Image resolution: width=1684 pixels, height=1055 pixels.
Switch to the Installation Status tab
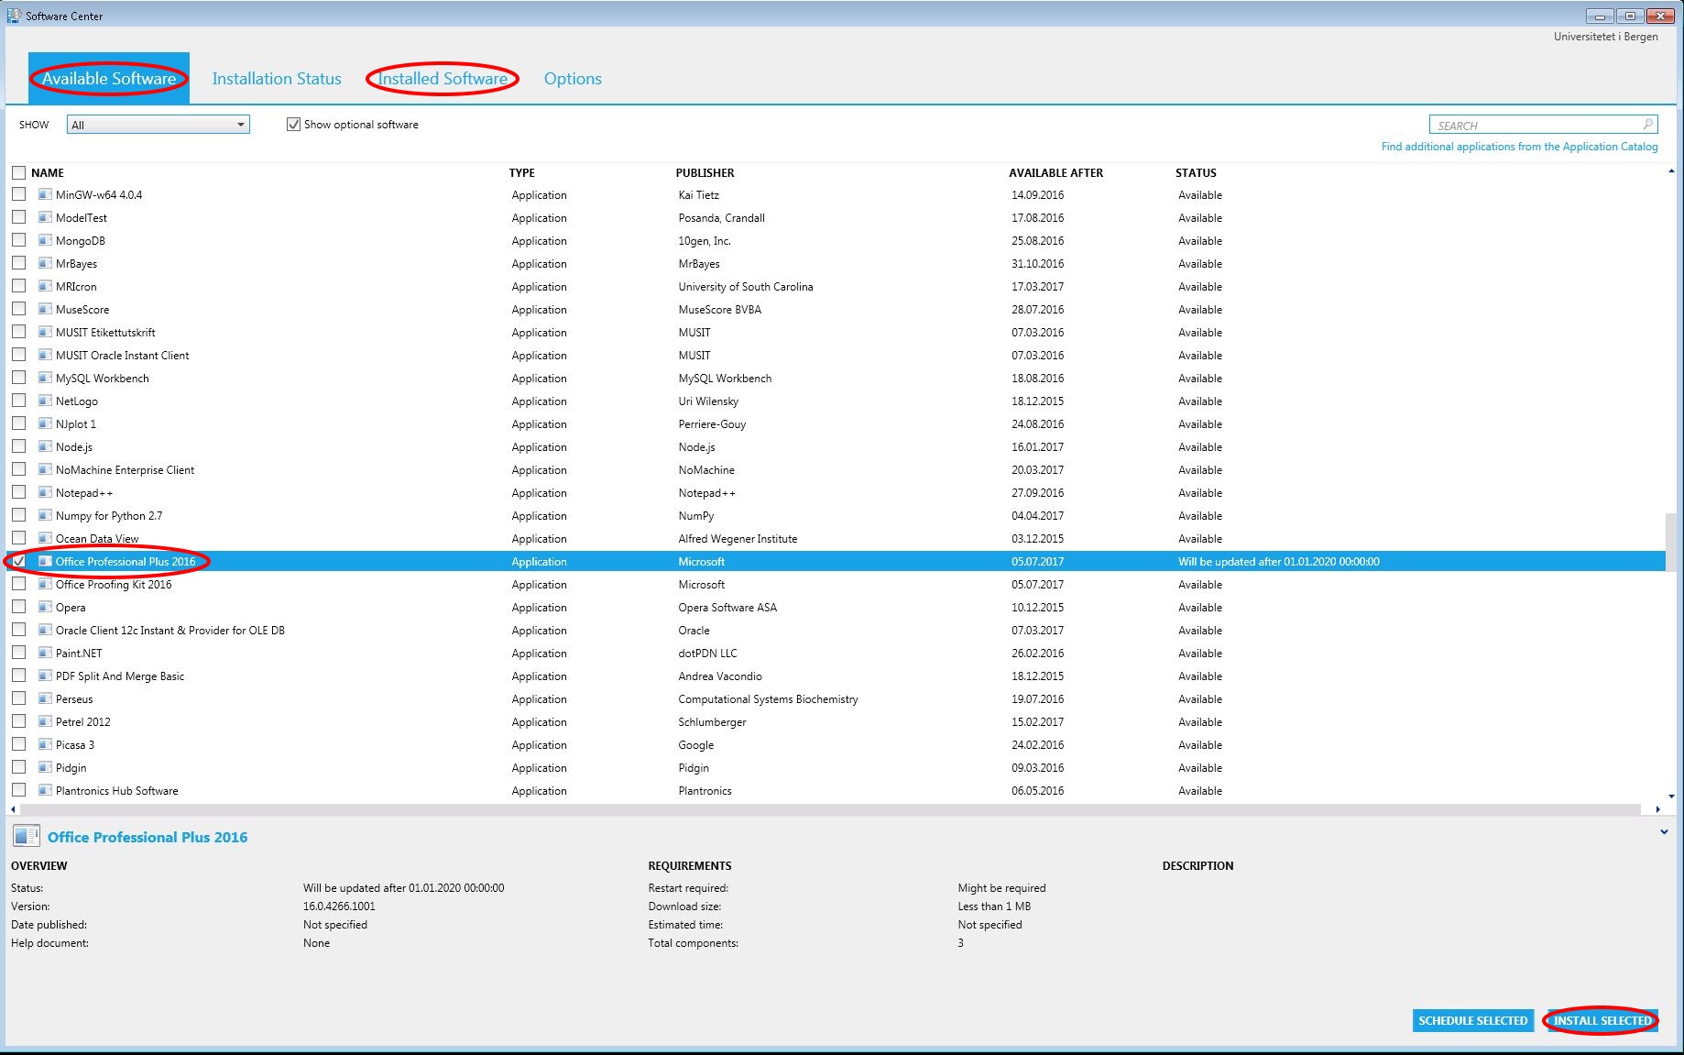277,79
